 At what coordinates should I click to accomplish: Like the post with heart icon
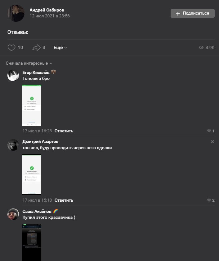click(x=11, y=48)
